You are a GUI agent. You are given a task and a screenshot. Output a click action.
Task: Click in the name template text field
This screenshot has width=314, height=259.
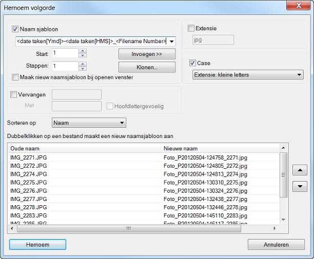click(x=92, y=42)
